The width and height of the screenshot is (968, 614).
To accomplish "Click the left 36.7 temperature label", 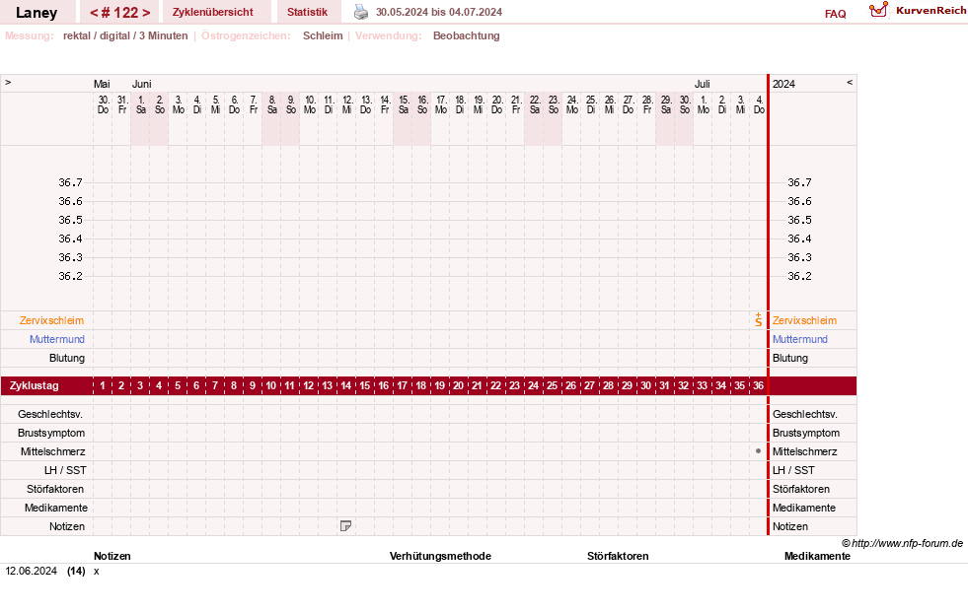I will coord(70,182).
